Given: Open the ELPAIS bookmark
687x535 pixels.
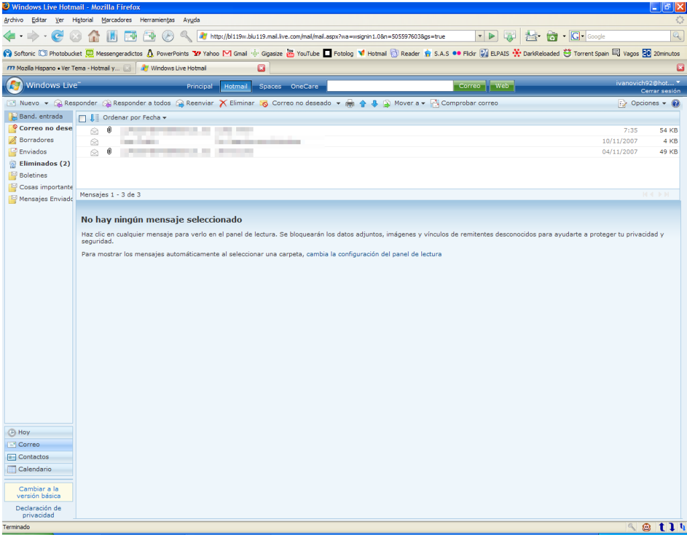Looking at the screenshot, I should point(494,54).
